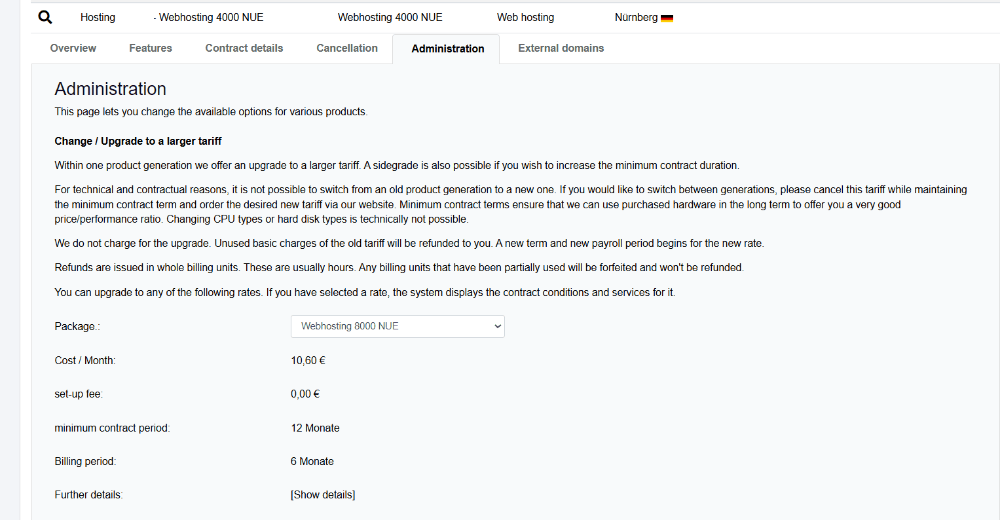Click the 12 Monate minimum contract value
This screenshot has height=520, width=1000.
pos(315,428)
